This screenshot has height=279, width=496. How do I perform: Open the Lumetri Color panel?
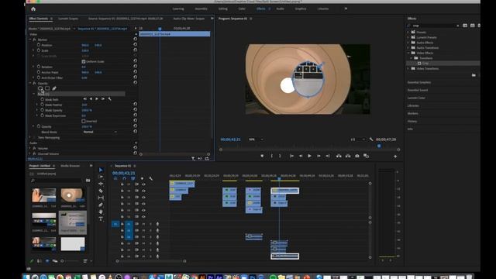pos(416,98)
